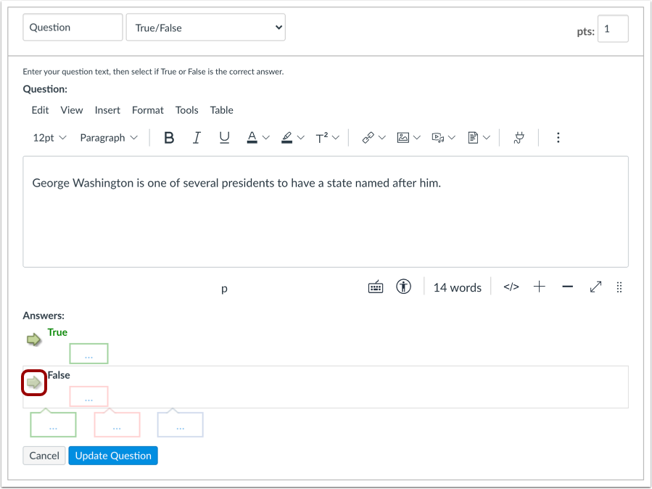Apply the text color
This screenshot has width=652, height=489.
click(252, 138)
